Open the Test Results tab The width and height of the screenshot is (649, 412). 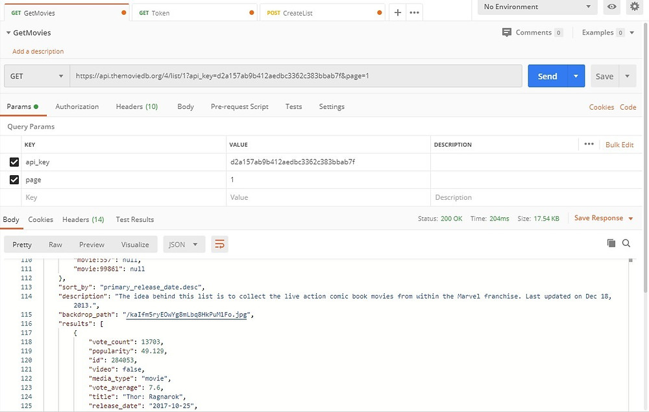click(x=134, y=219)
